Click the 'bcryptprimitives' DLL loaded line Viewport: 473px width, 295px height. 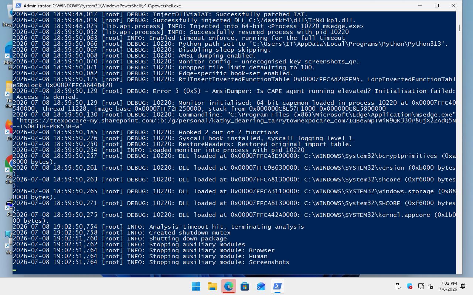click(234, 159)
